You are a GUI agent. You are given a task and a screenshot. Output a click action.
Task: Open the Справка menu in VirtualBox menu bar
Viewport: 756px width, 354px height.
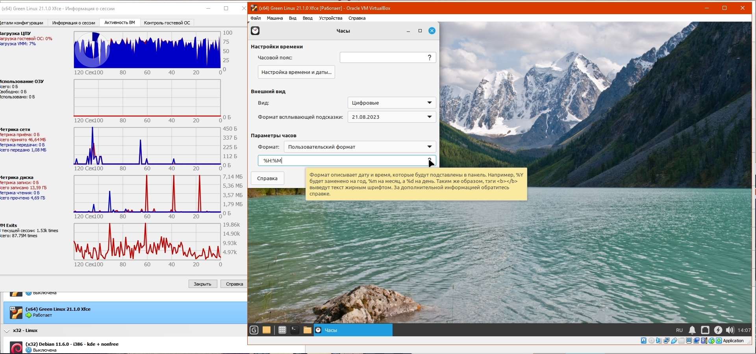click(x=357, y=18)
